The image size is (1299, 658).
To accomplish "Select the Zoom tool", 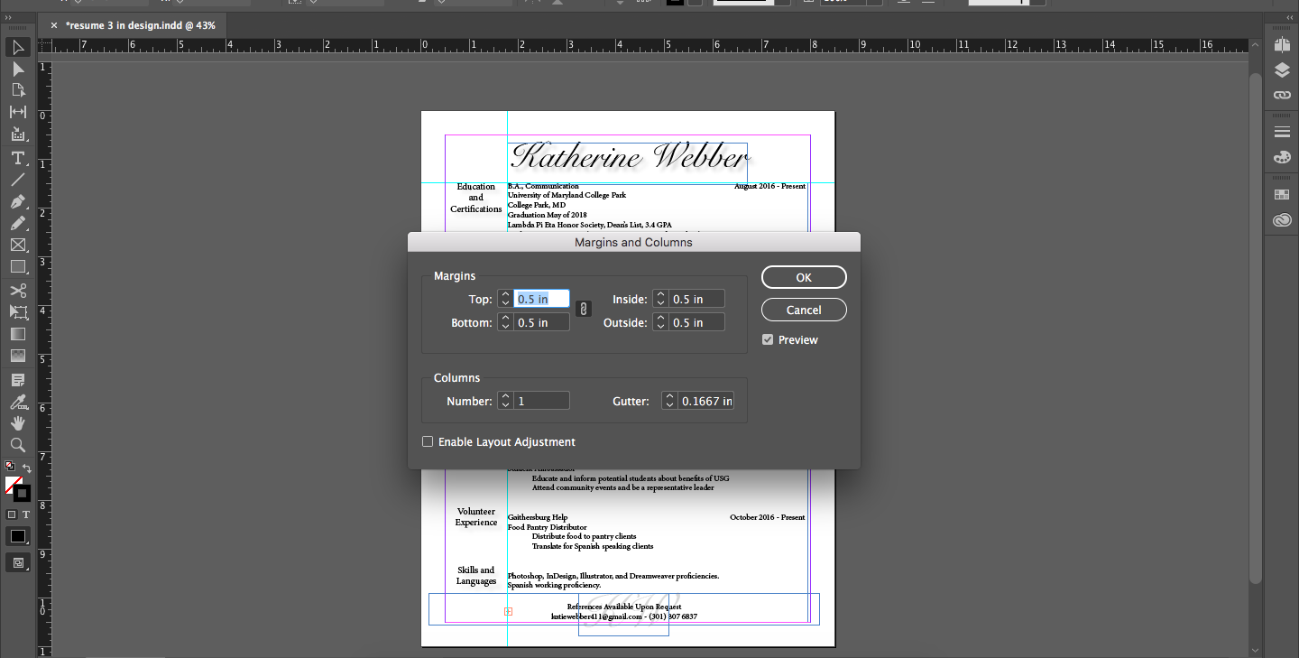I will point(17,444).
